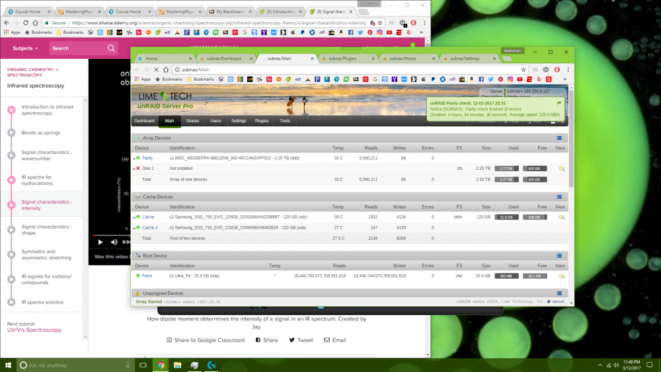661x372 pixels.
Task: Expand the Flash Ultra_Fit identification toggle
Action: [172, 276]
